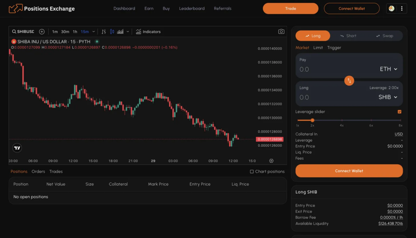Go to Buy in top navigation
Screen dimensions: 416x238
[x=166, y=9]
